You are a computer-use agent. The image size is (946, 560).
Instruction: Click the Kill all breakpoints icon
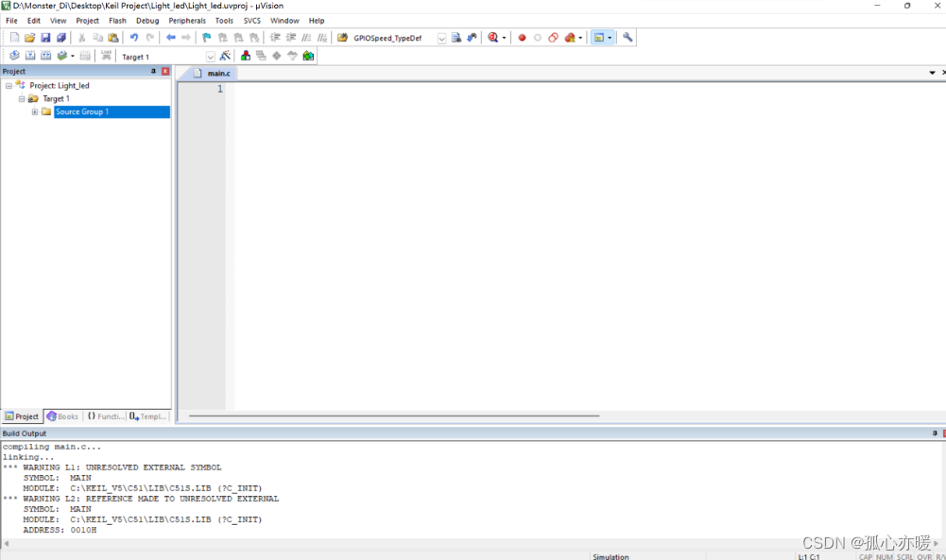[570, 38]
